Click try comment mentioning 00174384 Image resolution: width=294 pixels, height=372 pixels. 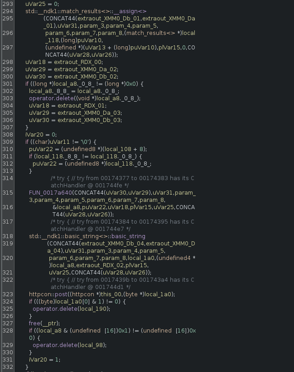point(122,225)
